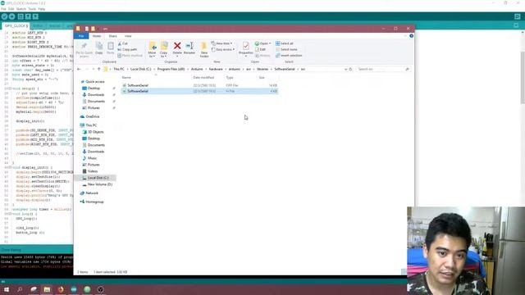
Task: Click Local Disk (C:) in breadcrumb
Action: (x=140, y=69)
